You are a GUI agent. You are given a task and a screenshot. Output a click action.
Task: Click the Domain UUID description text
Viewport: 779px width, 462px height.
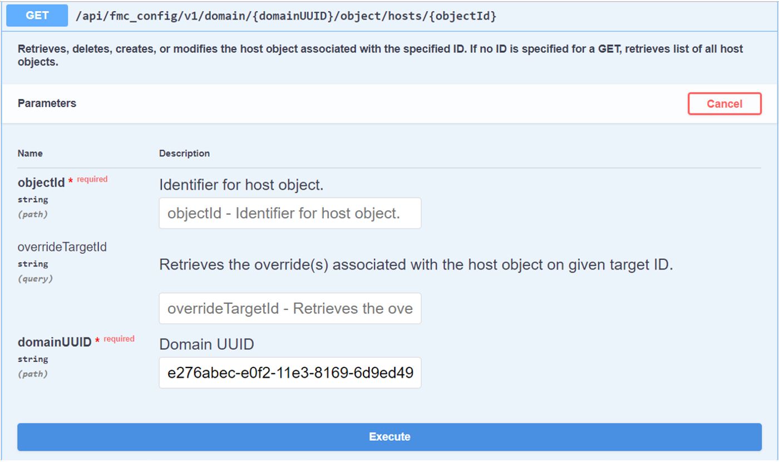click(206, 344)
